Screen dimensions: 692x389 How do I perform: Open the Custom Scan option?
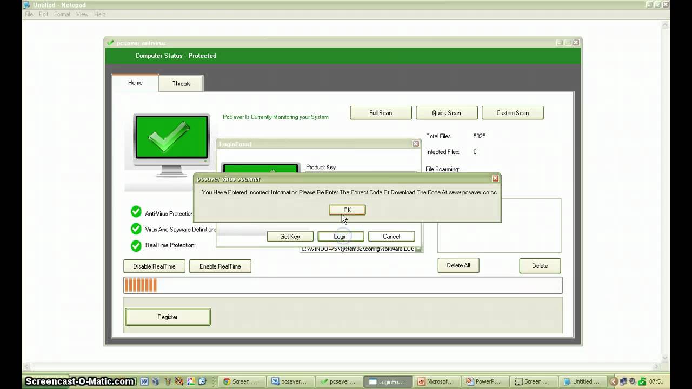pos(513,113)
